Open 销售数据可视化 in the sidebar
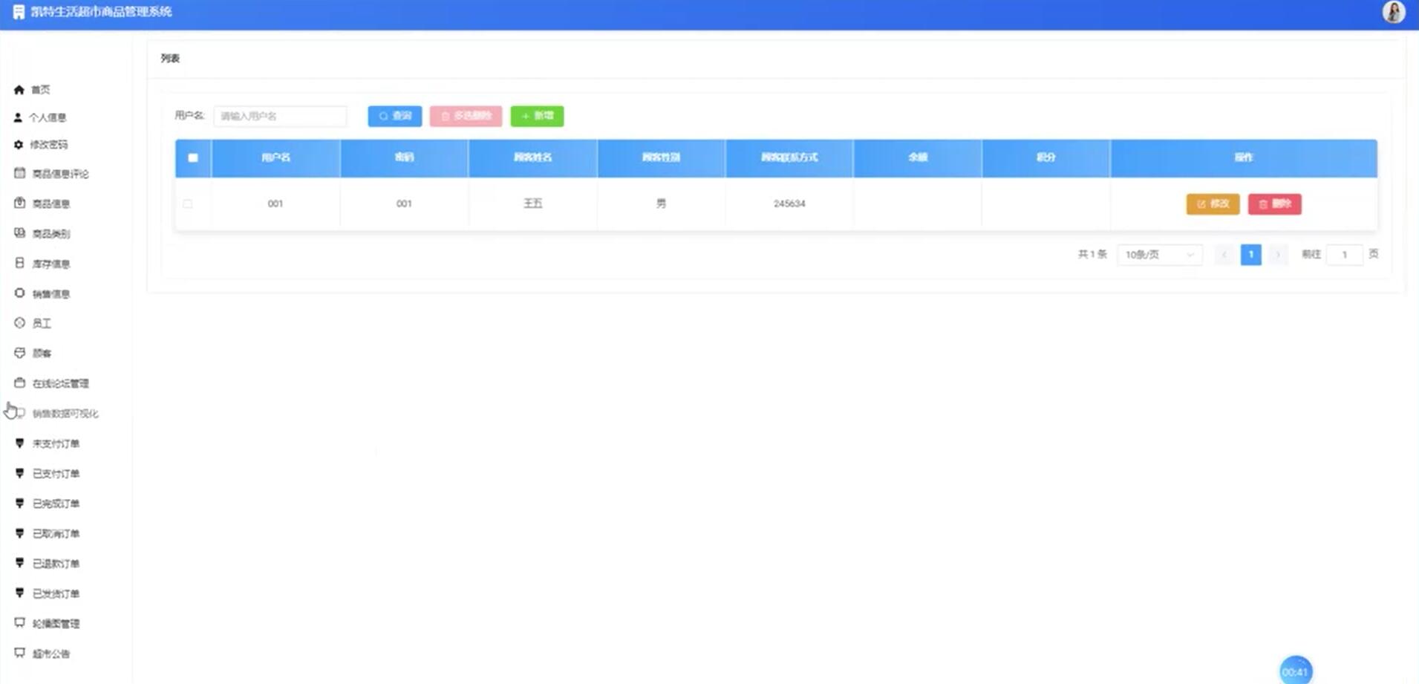This screenshot has width=1419, height=684. click(65, 414)
